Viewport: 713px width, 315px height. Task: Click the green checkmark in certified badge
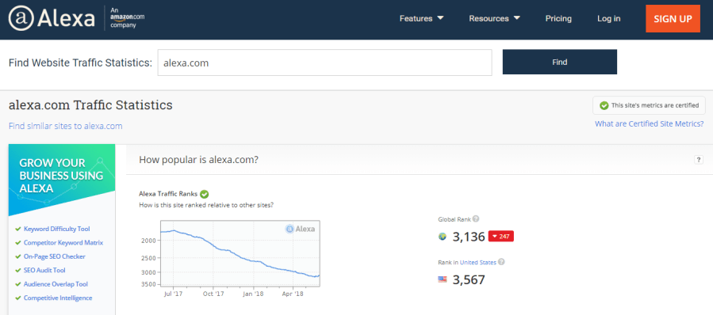604,105
